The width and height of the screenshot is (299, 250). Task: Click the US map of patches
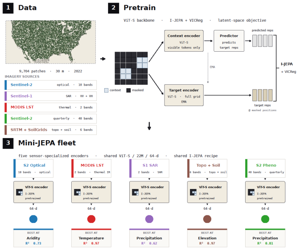pos(50,42)
